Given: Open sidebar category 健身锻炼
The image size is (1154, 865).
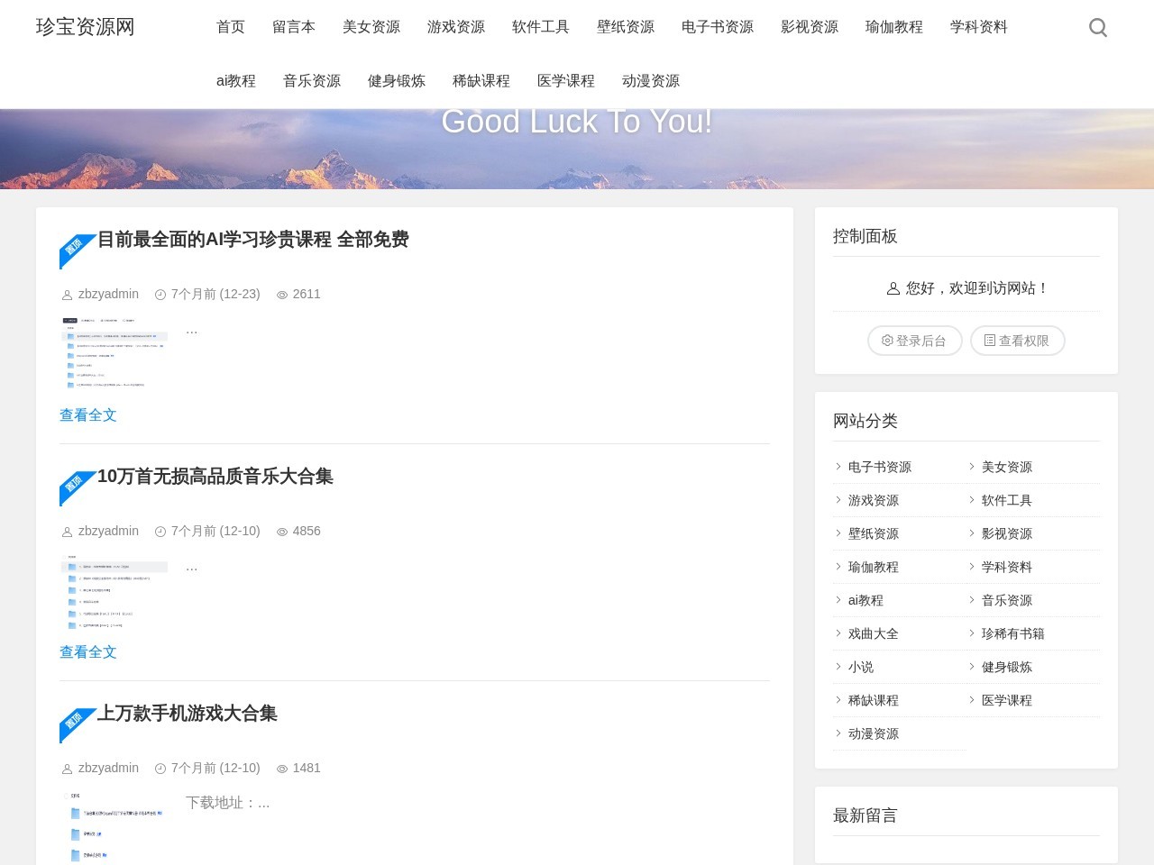Looking at the screenshot, I should tap(1007, 667).
